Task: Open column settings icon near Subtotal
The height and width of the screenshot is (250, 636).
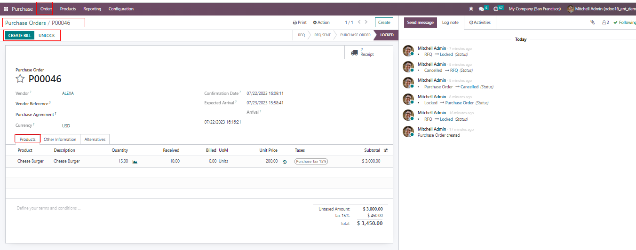Action: (x=386, y=150)
